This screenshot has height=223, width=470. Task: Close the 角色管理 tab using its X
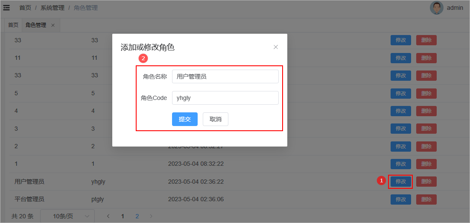coord(53,25)
